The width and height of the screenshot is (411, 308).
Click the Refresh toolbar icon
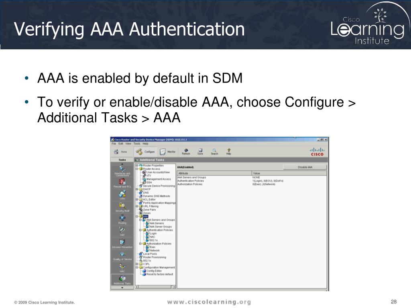(186, 151)
